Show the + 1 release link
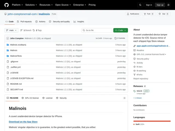This screenshot has width=175, height=131. (x=138, y=98)
